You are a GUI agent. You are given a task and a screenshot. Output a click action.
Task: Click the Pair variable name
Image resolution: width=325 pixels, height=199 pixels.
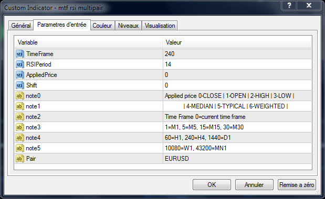pyautogui.click(x=31, y=159)
